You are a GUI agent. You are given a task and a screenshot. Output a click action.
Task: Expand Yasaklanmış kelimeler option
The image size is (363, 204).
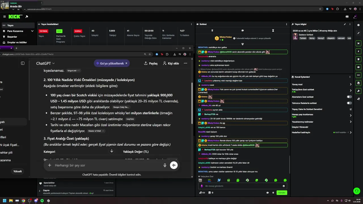tap(351, 122)
